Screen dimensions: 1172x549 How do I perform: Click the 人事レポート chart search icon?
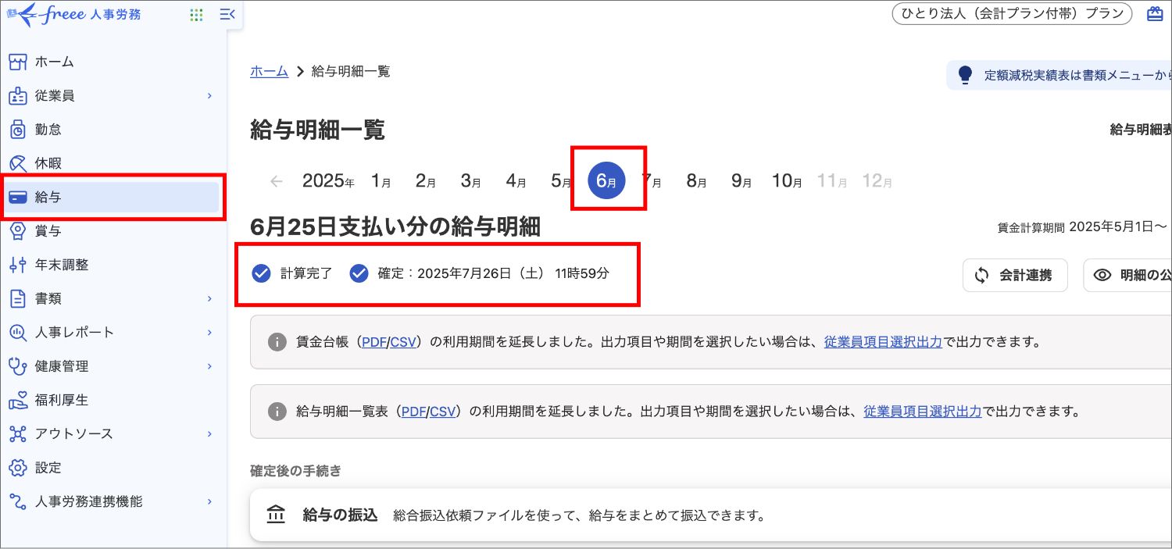click(18, 333)
